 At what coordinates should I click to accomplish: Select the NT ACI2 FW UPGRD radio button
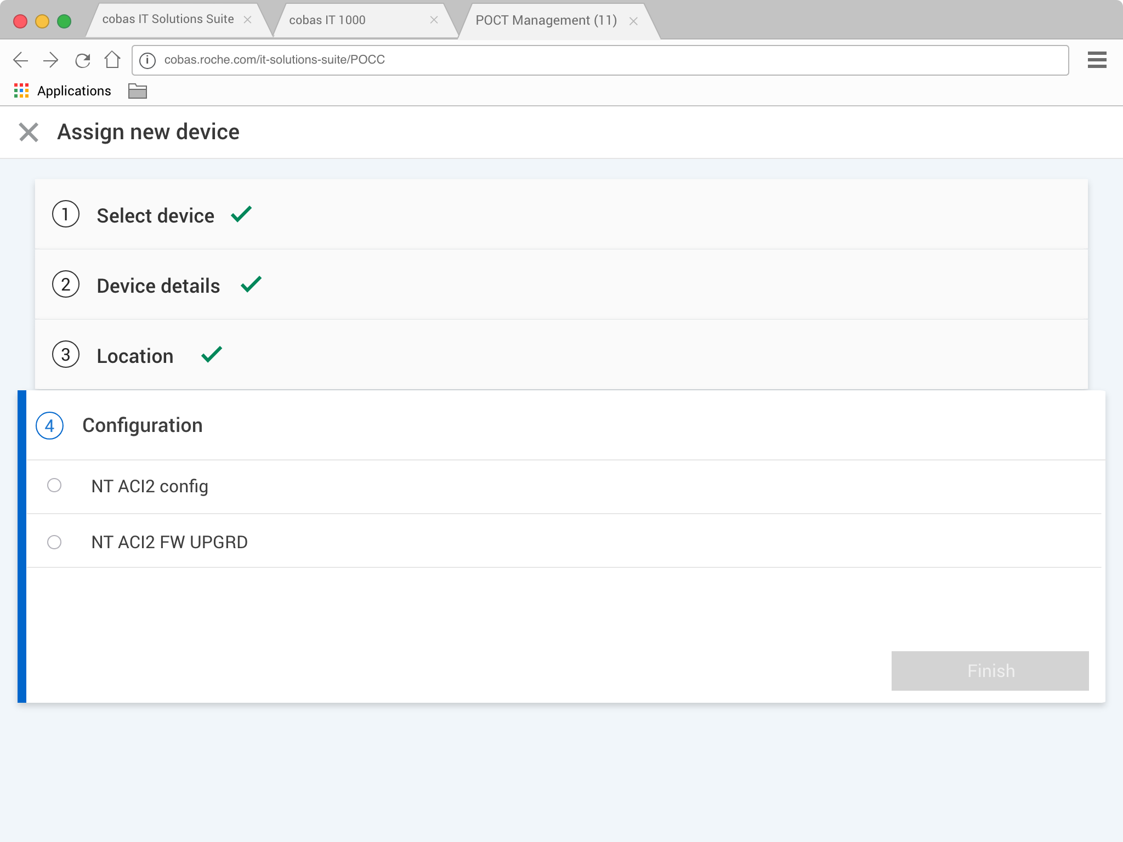point(54,542)
